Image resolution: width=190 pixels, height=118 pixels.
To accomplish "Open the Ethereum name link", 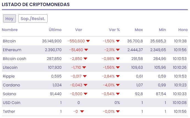I will pyautogui.click(x=12, y=50).
